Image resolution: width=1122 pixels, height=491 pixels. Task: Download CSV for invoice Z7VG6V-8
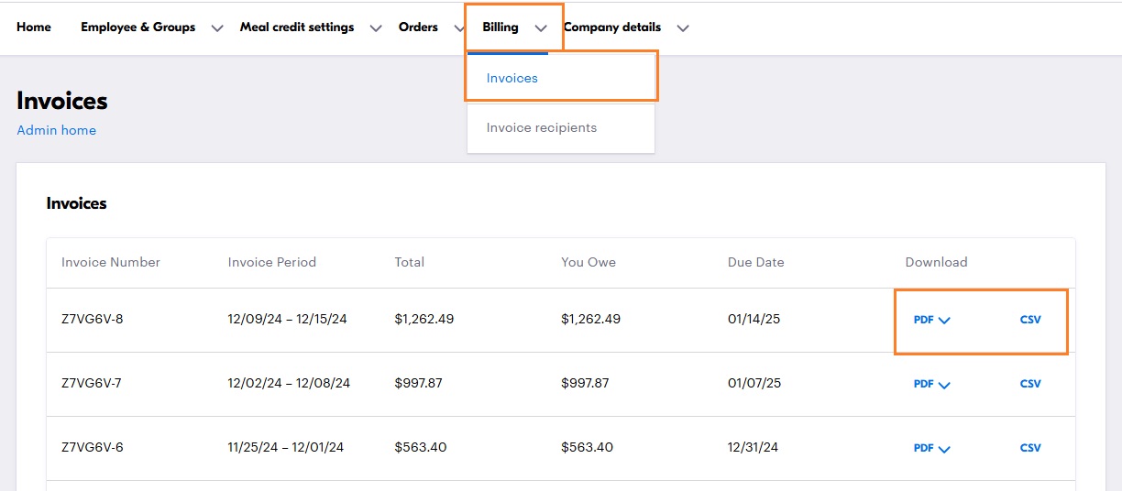click(x=1030, y=320)
